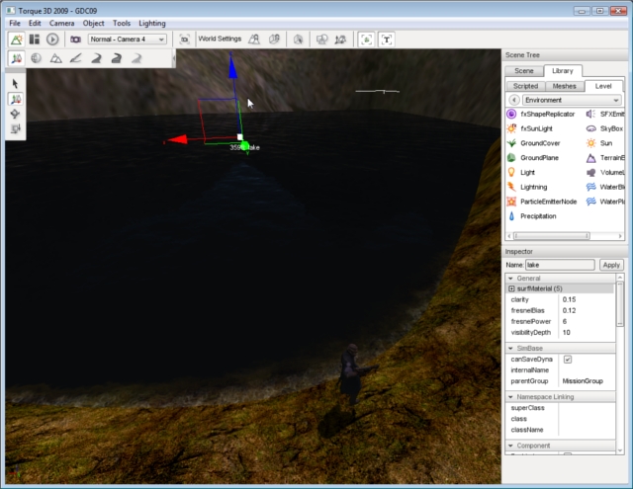Screen dimensions: 633x489
Task: Collapse the SimBase section
Action: click(x=511, y=349)
